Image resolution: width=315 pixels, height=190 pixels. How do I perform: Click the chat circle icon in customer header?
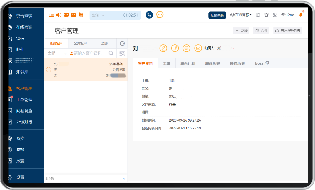coord(186,48)
